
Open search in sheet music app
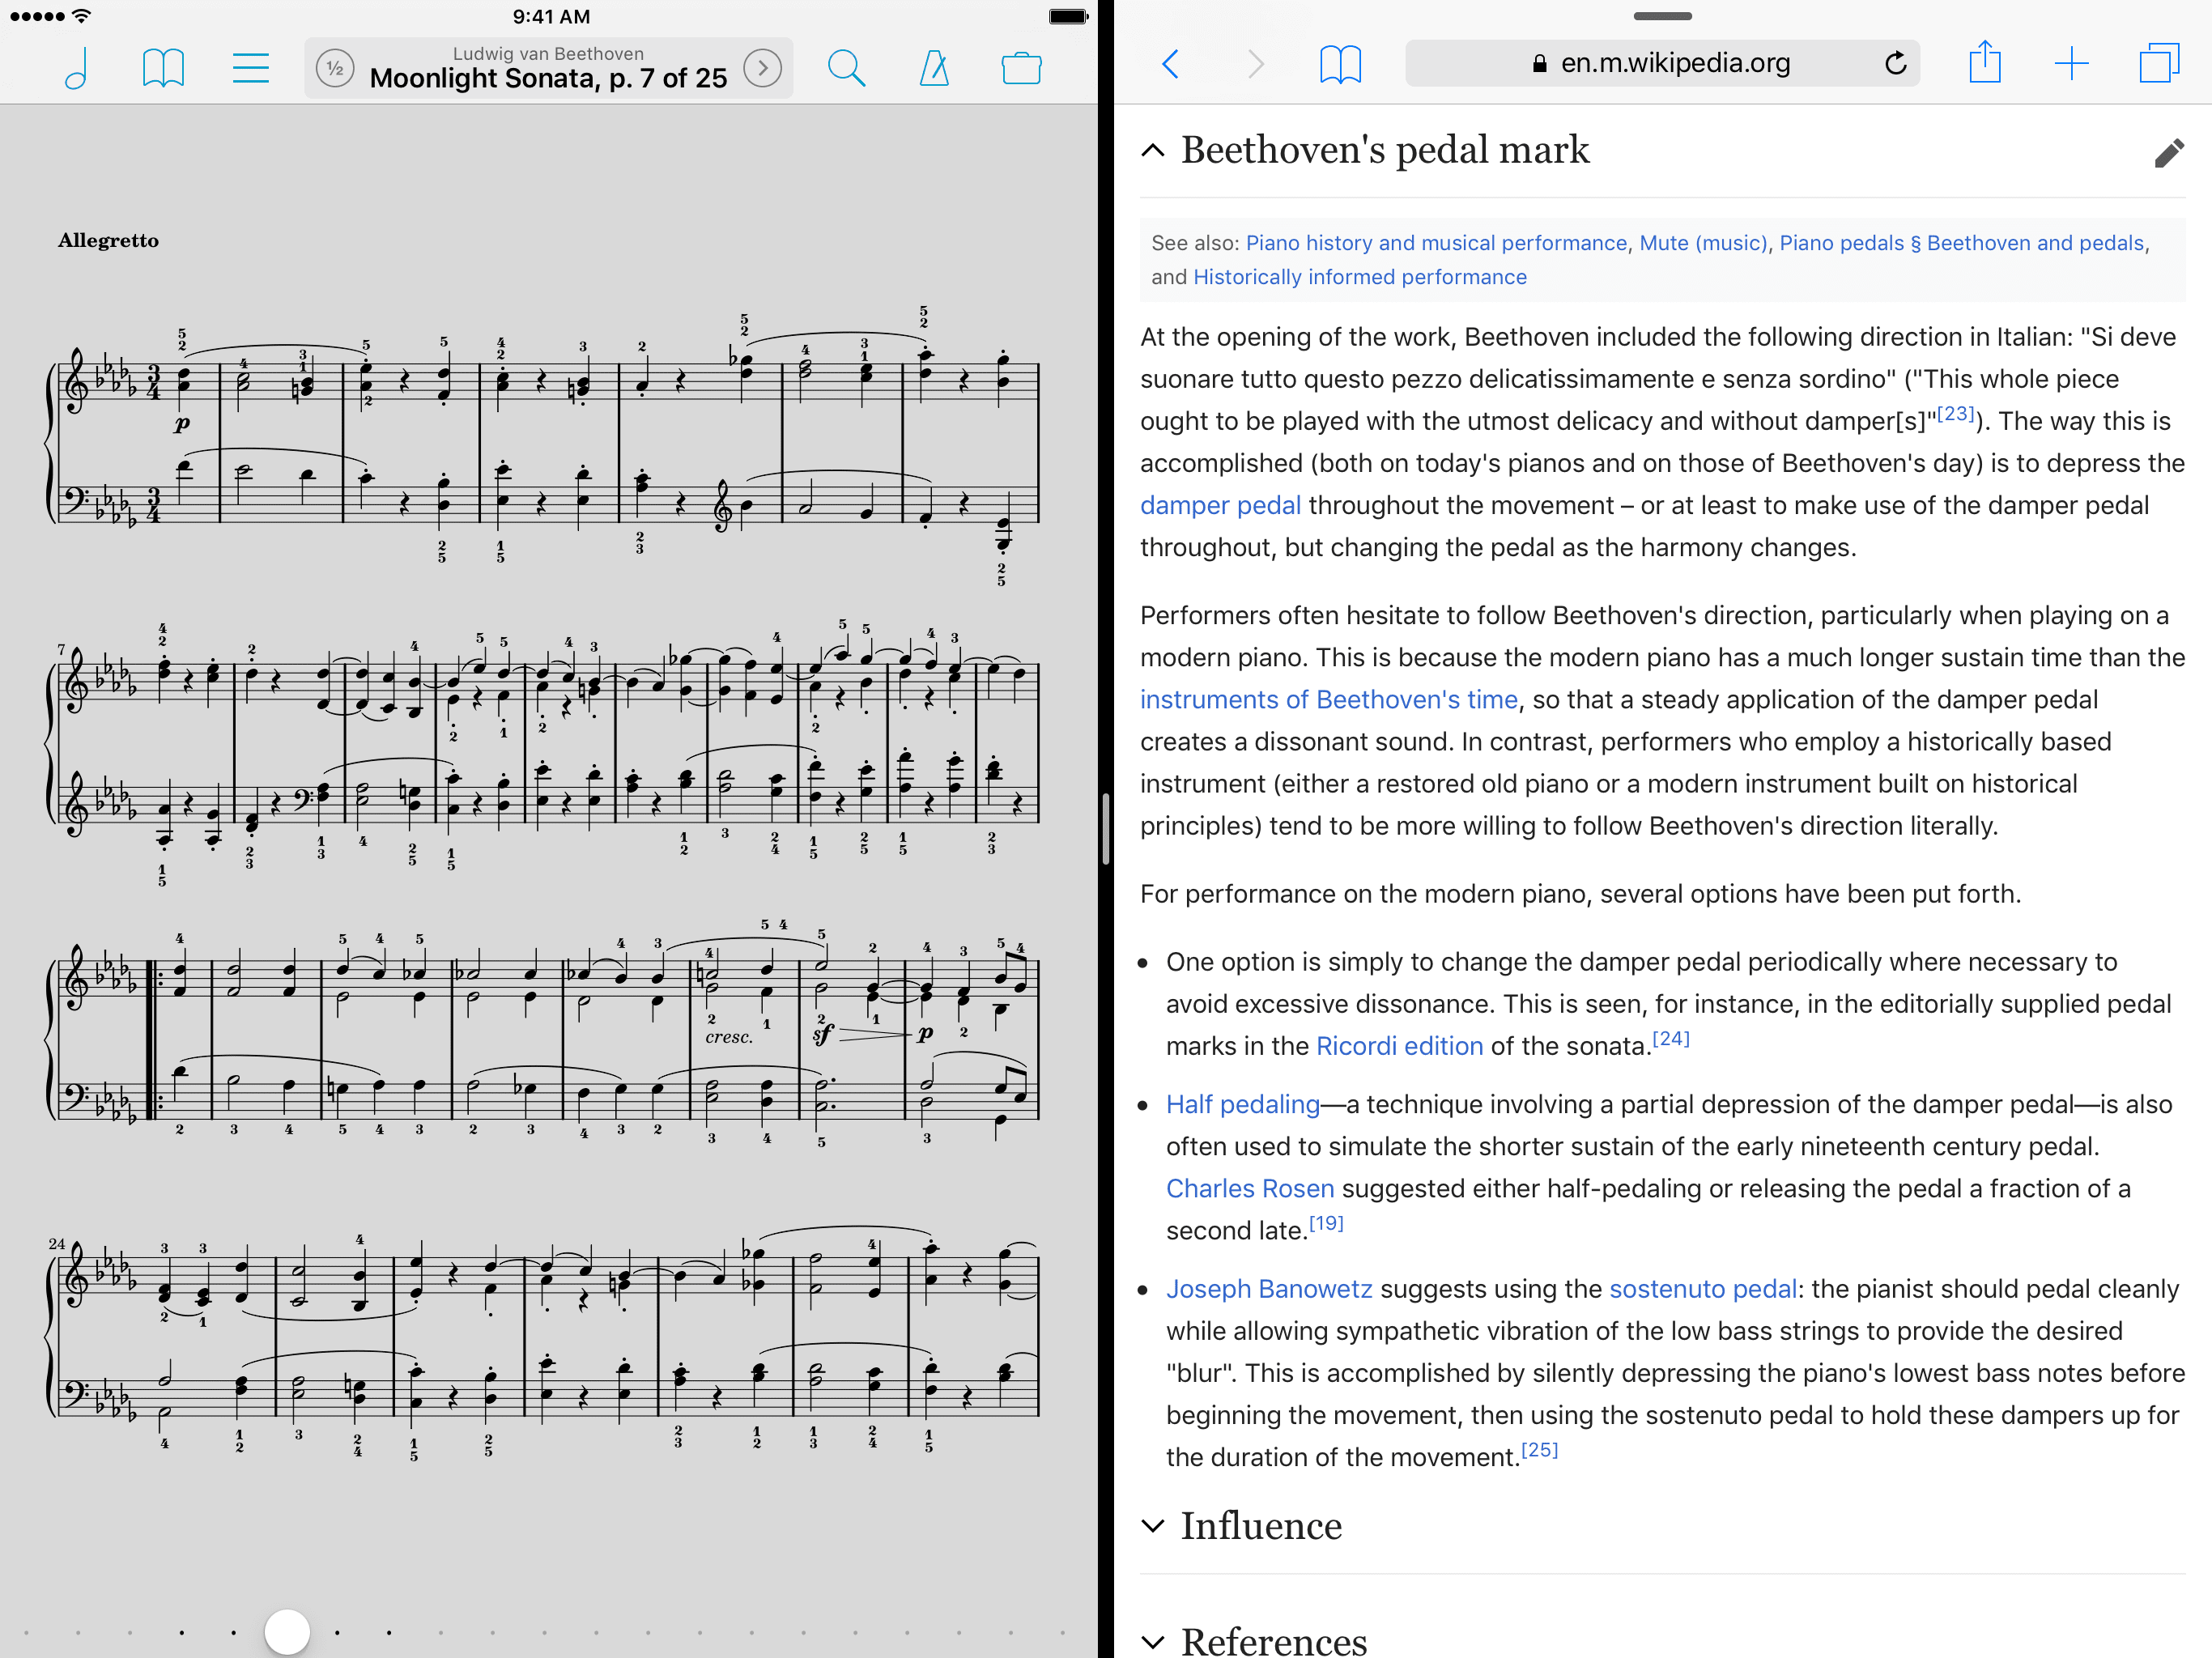[x=846, y=68]
